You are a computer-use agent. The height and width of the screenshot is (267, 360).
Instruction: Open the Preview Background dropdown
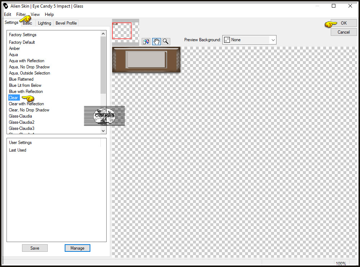249,40
